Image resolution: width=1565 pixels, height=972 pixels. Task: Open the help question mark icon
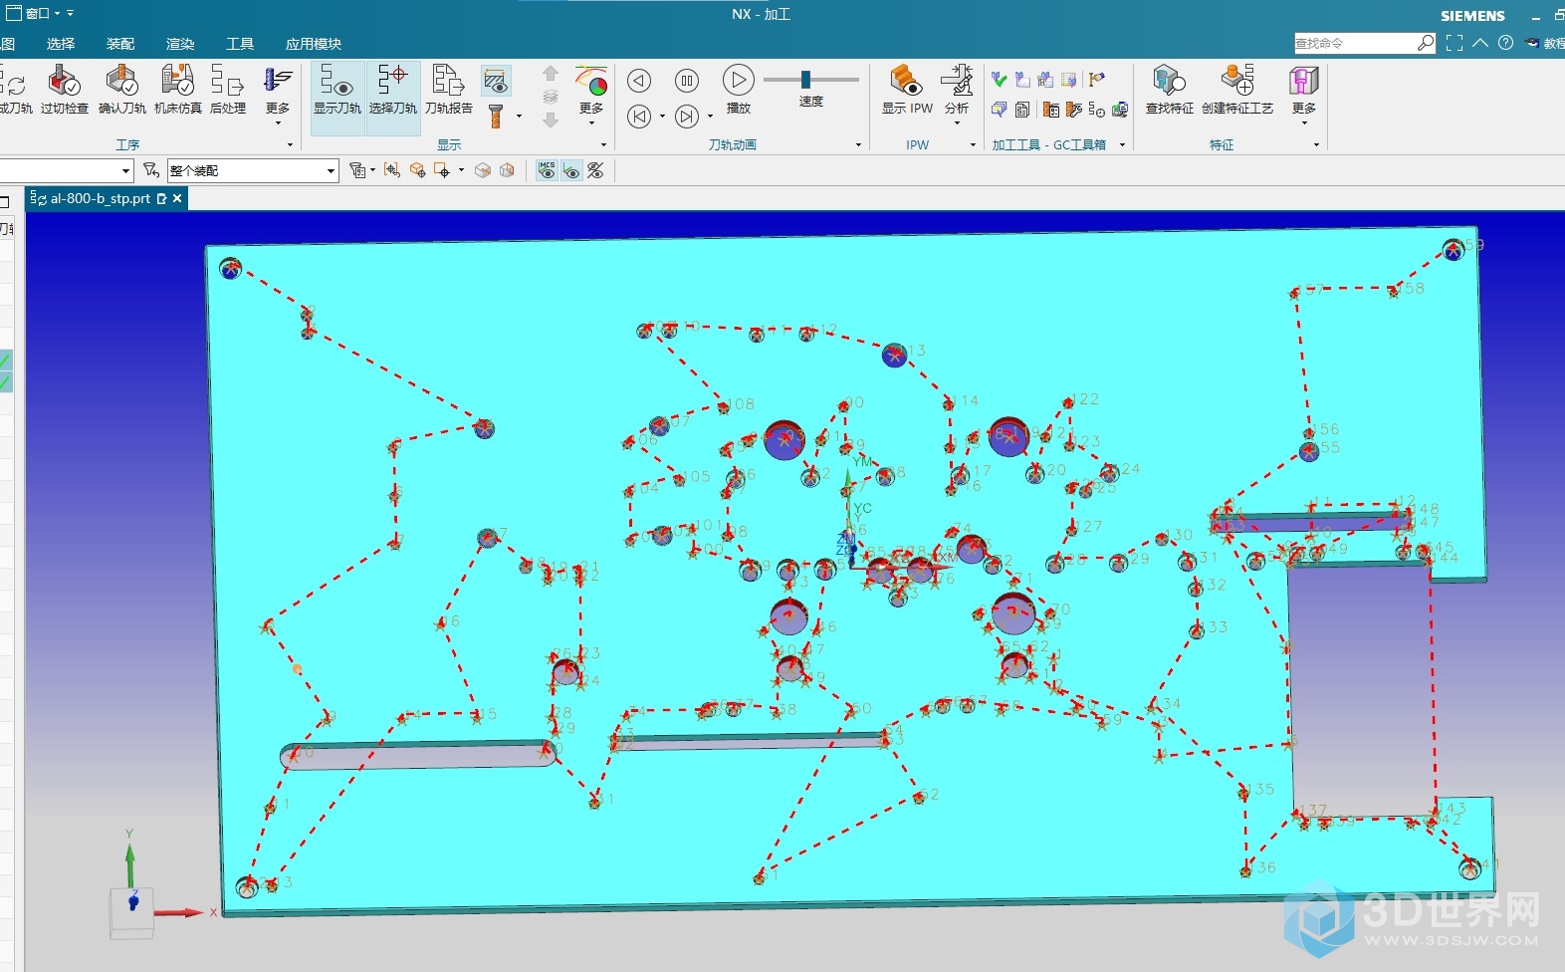click(x=1506, y=43)
